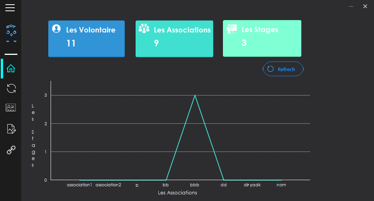The image size is (374, 201).
Task: Open the chain link sidebar icon
Action: click(11, 150)
